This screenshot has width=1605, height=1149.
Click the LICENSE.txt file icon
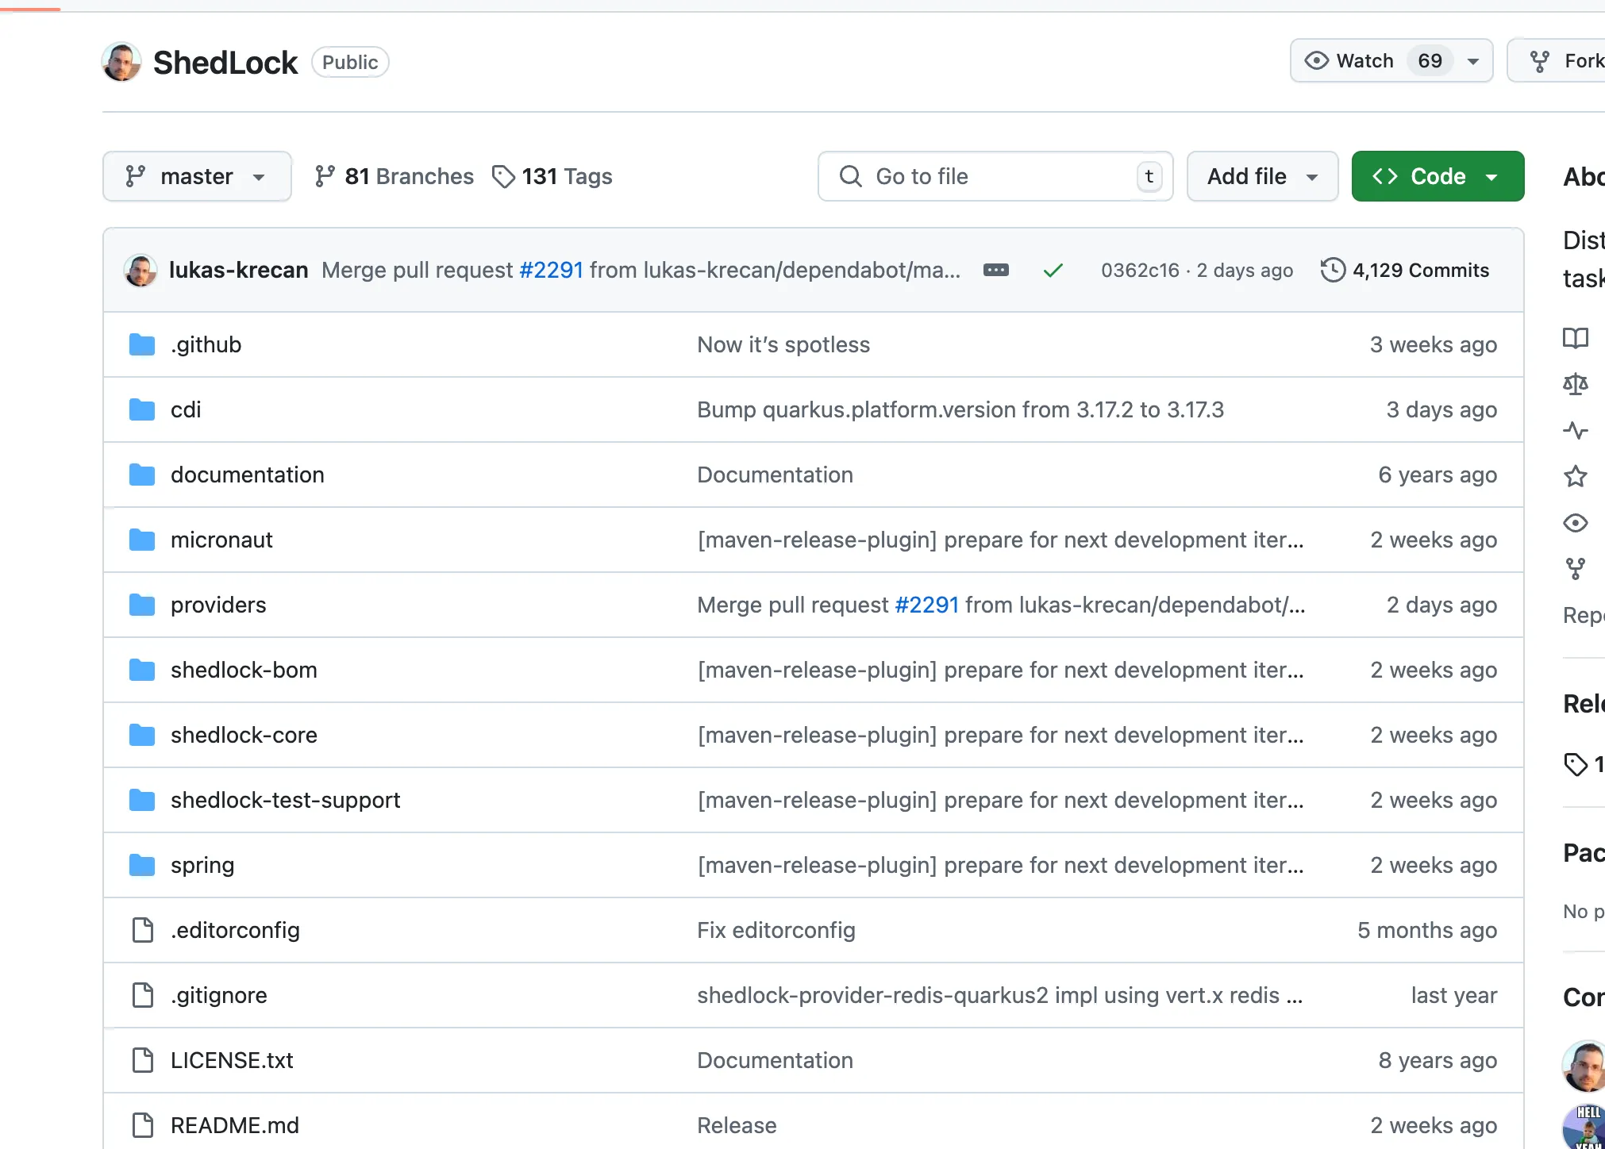coord(142,1060)
